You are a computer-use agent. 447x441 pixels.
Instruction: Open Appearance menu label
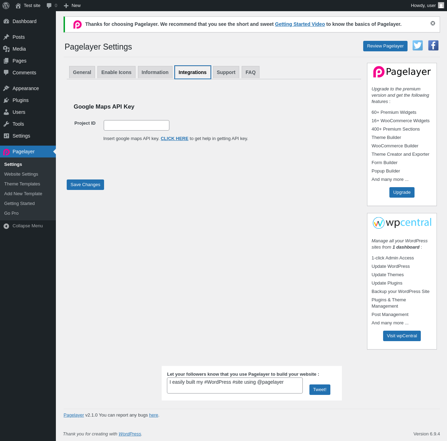[26, 88]
